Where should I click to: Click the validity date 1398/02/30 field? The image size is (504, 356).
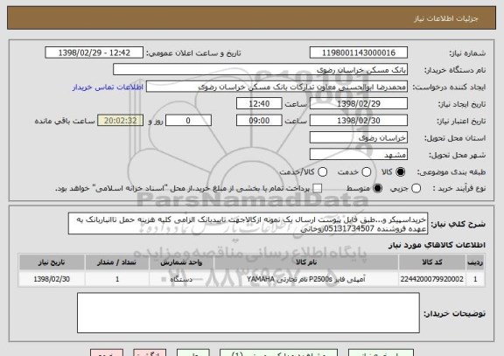tap(359, 121)
